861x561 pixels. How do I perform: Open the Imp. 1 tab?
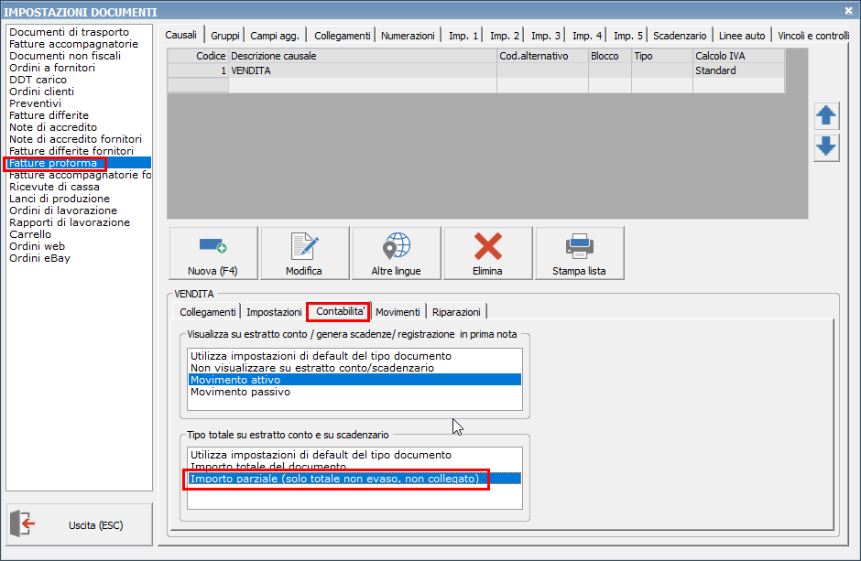coord(463,36)
